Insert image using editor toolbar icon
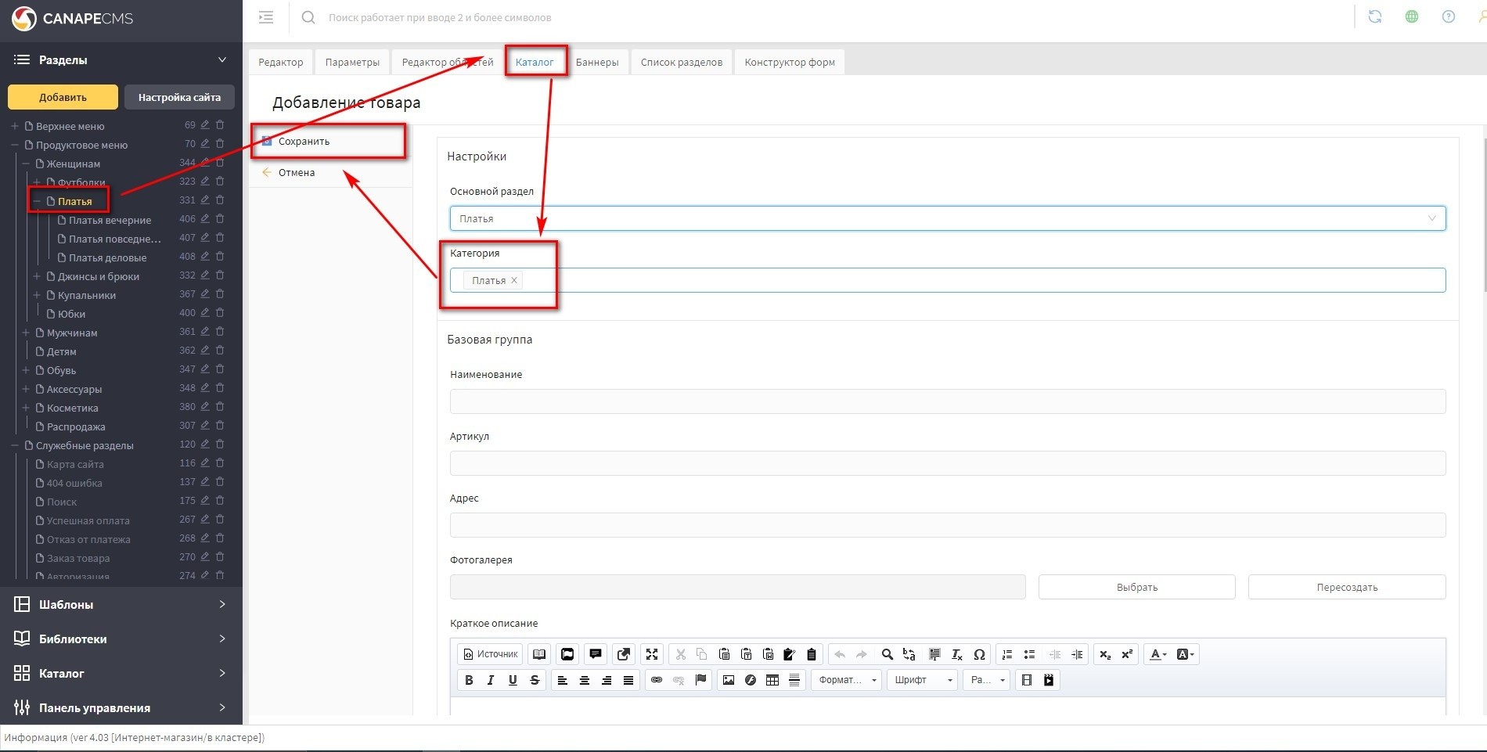The width and height of the screenshot is (1487, 752). pyautogui.click(x=728, y=680)
